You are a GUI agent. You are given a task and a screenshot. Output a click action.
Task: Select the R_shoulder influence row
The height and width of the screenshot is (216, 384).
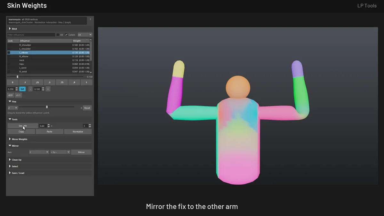coord(48,45)
